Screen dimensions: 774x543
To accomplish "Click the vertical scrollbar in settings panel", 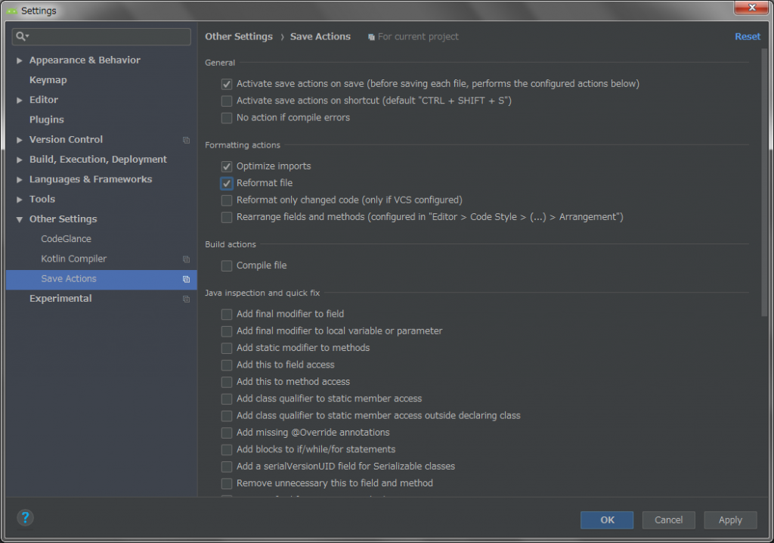I will point(764,182).
